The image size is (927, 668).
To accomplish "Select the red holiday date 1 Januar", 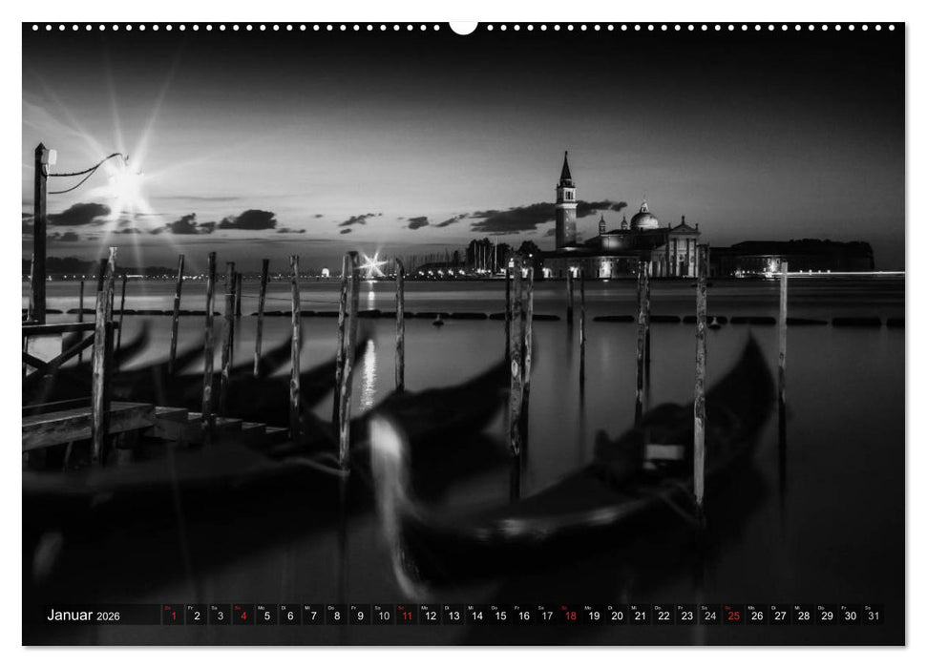I will [x=172, y=616].
